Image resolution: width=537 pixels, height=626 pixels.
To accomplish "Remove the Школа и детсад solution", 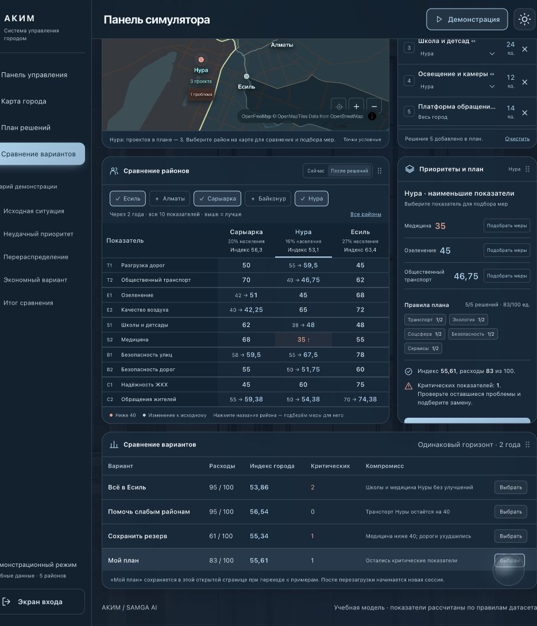I will pos(524,49).
